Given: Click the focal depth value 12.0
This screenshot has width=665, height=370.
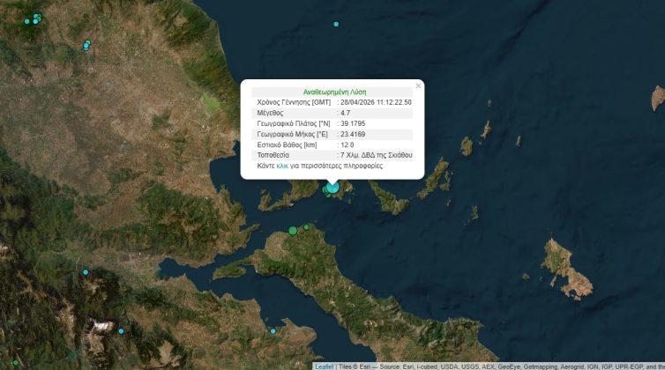Looking at the screenshot, I should pos(347,145).
